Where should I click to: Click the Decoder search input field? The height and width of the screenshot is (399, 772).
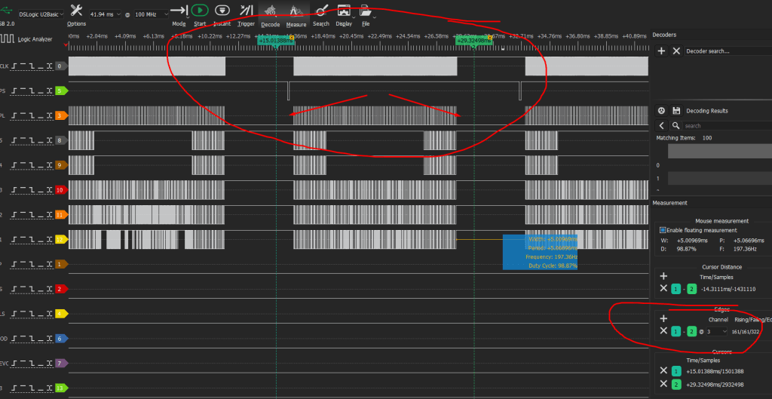tap(724, 51)
